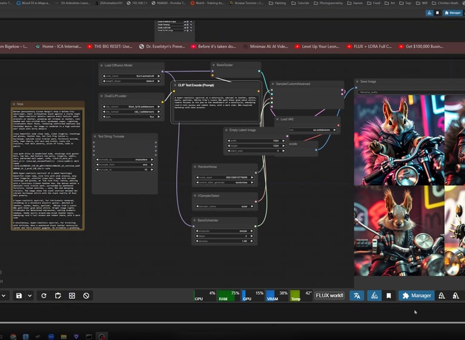Viewport: 465px width, 340px height.
Task: Click the translate language icon button
Action: click(357, 295)
